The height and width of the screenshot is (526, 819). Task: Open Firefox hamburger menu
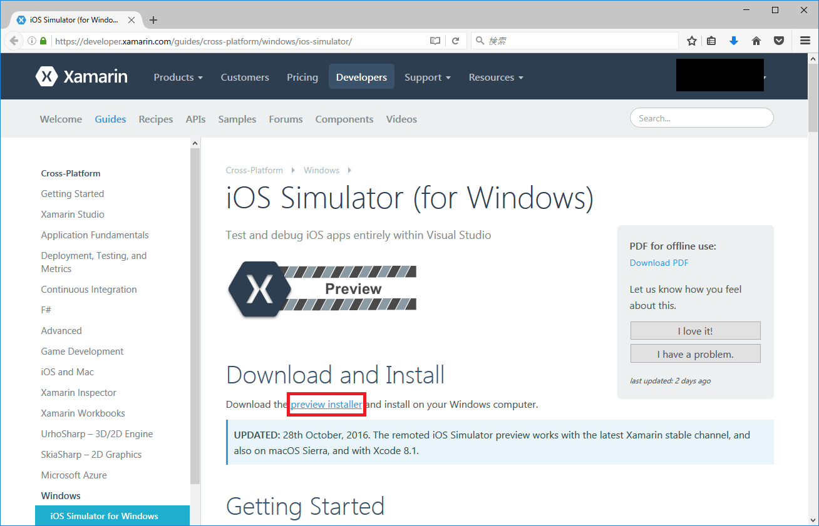point(805,41)
